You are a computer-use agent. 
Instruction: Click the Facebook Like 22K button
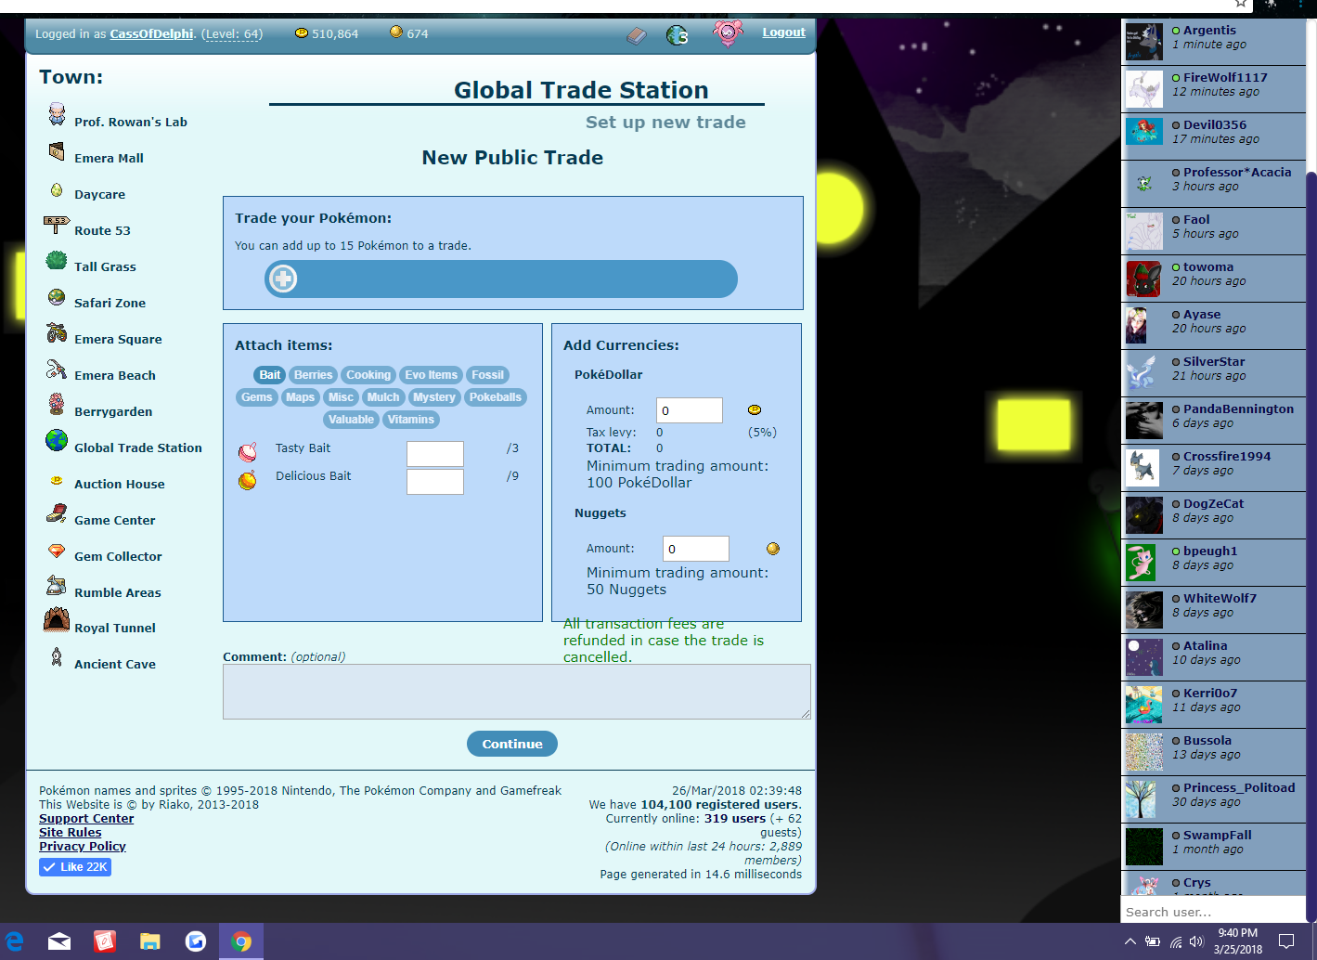point(75,867)
